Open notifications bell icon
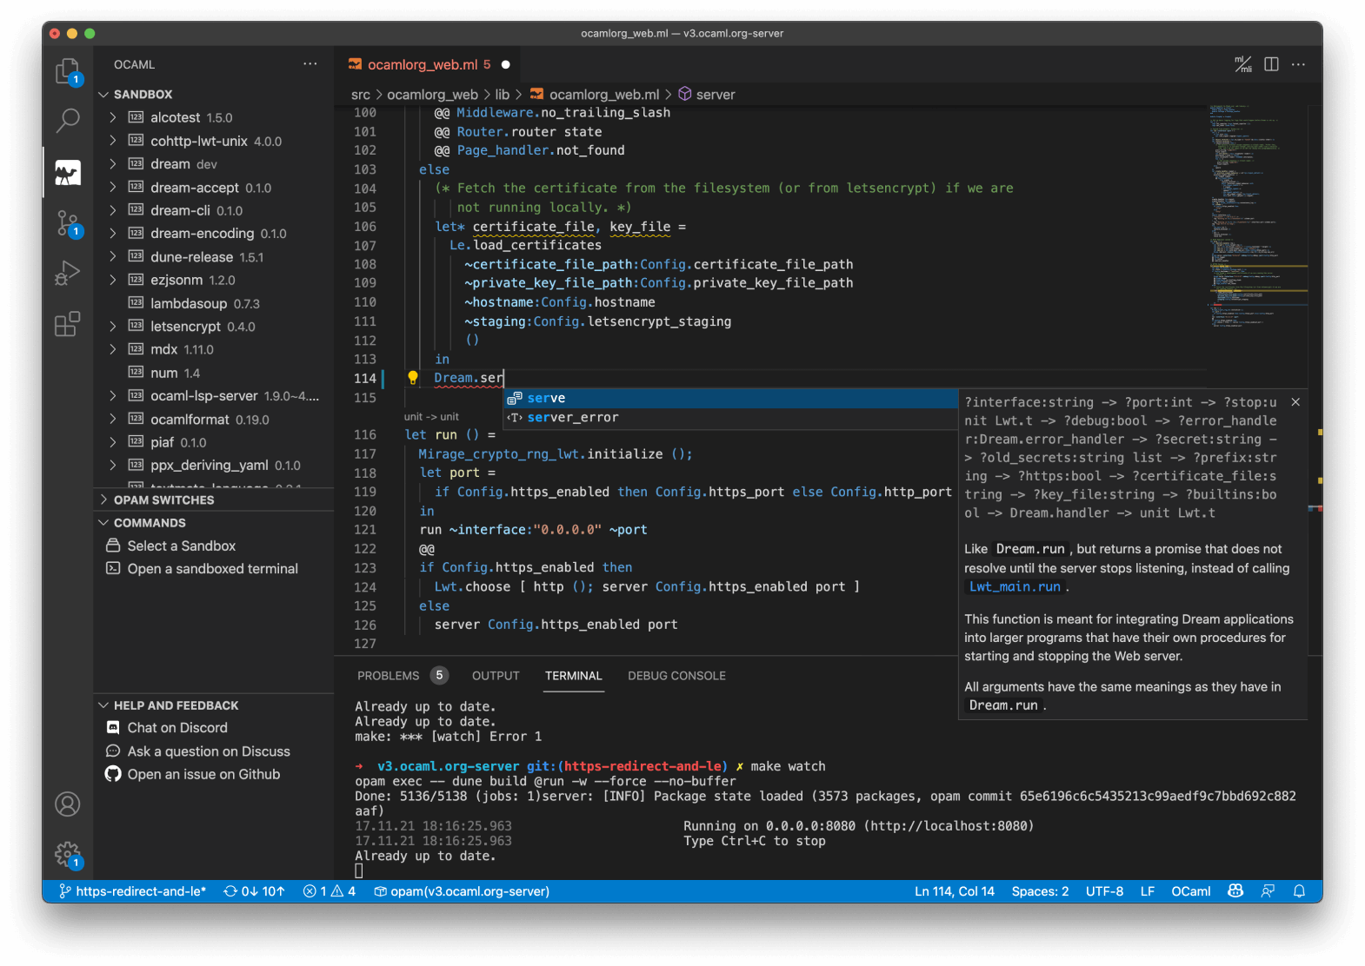 tap(1300, 891)
